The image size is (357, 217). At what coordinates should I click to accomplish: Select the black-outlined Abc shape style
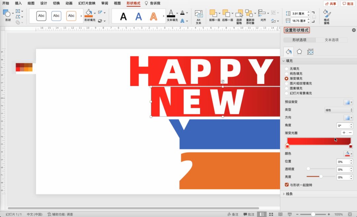pos(41,16)
